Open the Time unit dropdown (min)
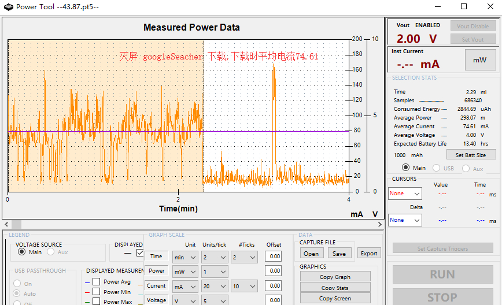Image resolution: width=502 pixels, height=305 pixels. tap(186, 257)
